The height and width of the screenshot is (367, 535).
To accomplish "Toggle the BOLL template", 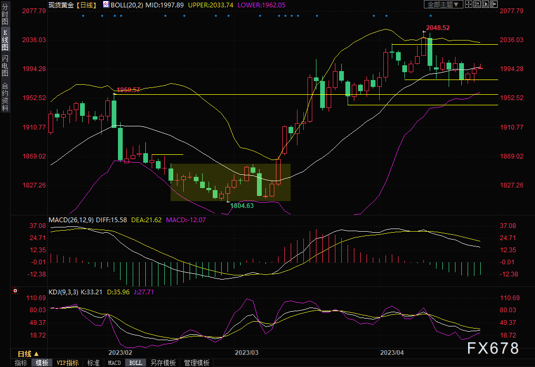I will 136,363.
